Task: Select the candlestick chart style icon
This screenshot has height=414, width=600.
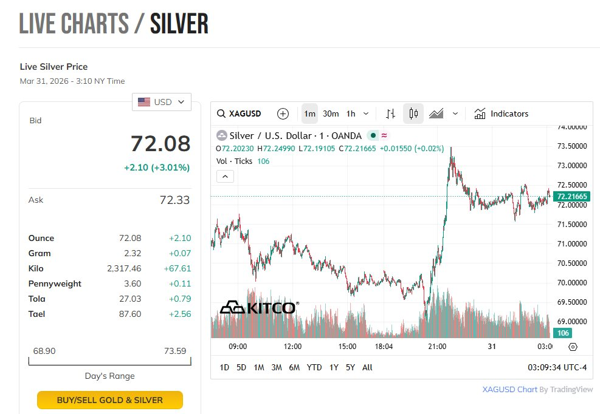Action: [x=413, y=114]
